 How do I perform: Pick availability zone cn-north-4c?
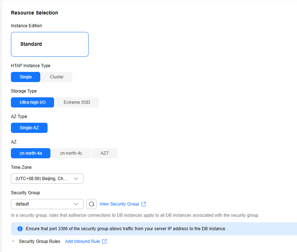(x=71, y=153)
